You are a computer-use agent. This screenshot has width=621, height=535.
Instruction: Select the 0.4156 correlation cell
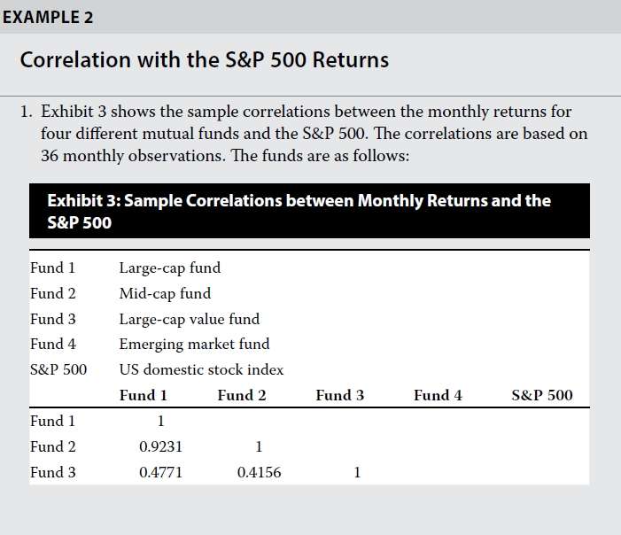259,472
